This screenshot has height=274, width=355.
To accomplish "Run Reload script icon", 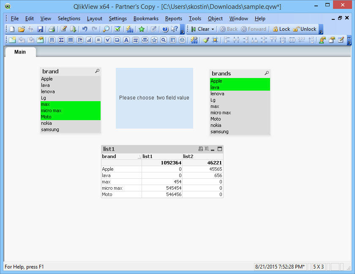I will click(73, 29).
